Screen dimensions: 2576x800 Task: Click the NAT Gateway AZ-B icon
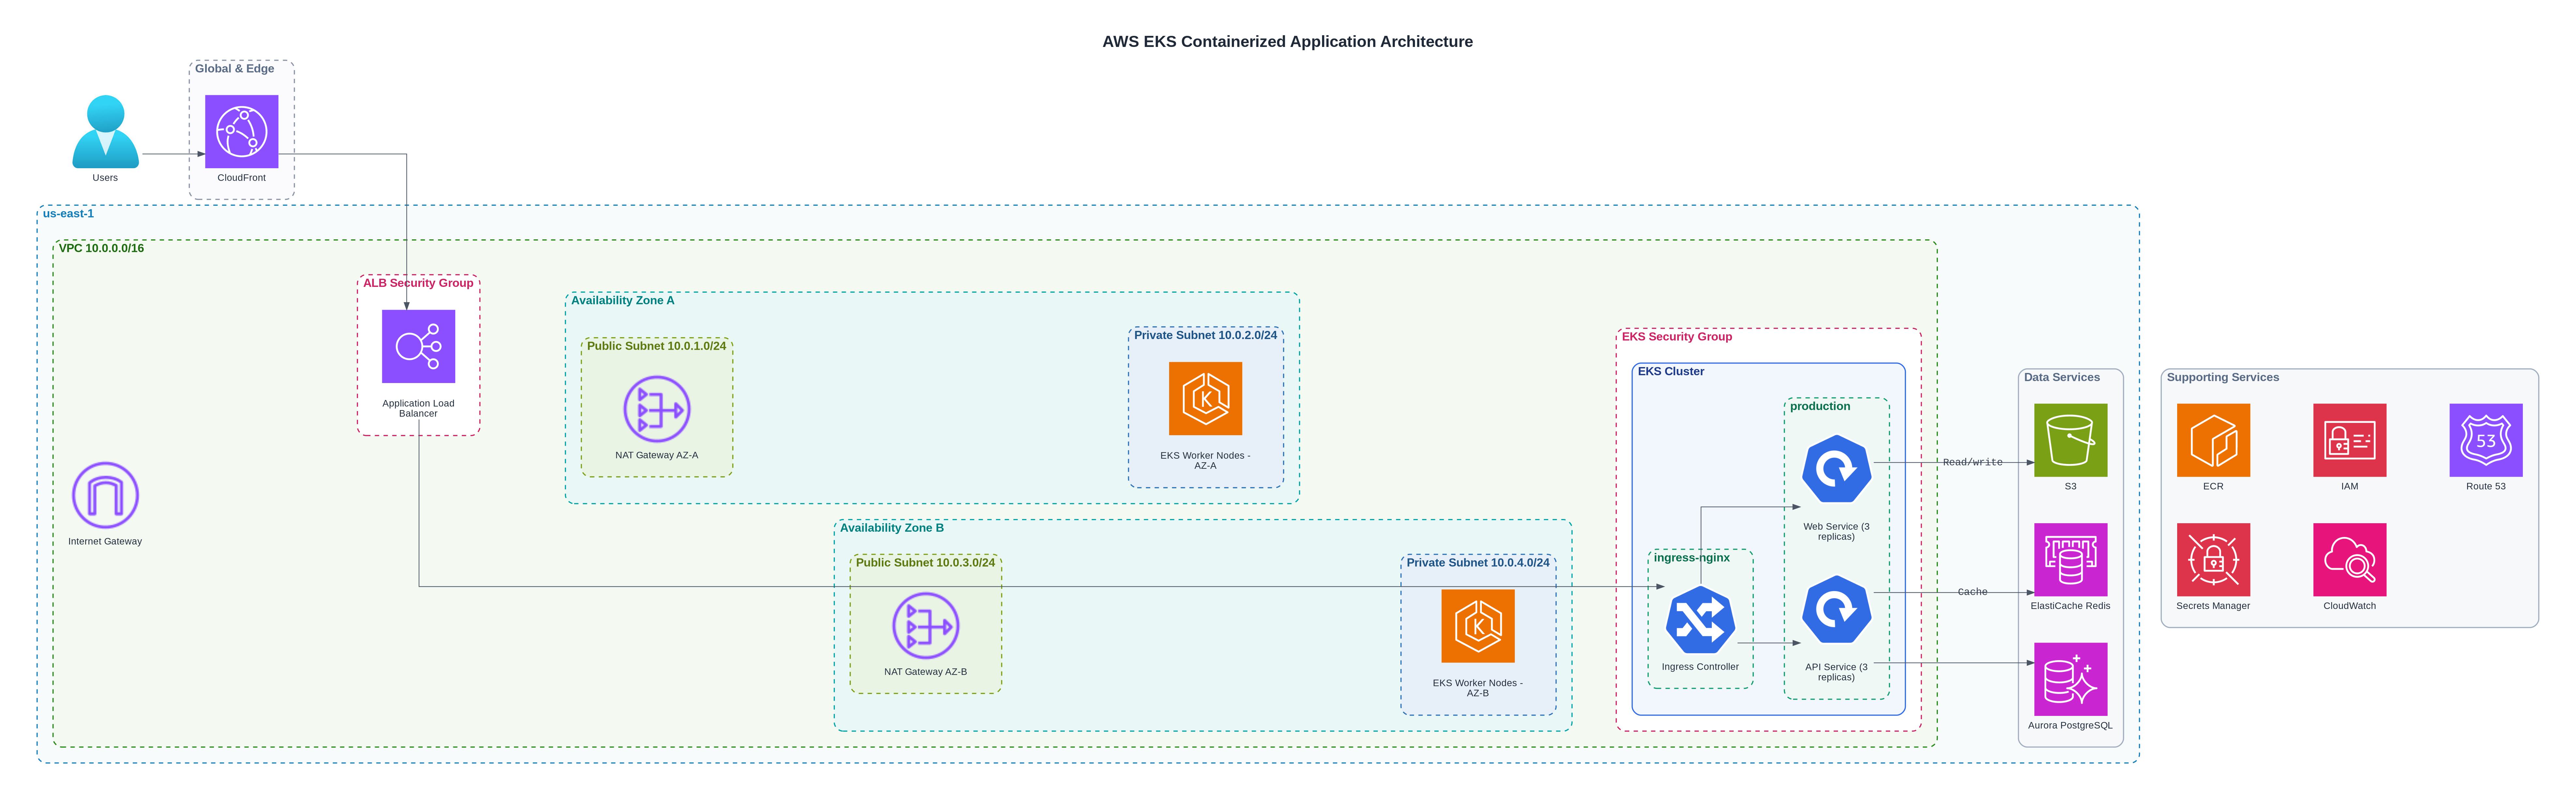pyautogui.click(x=926, y=626)
